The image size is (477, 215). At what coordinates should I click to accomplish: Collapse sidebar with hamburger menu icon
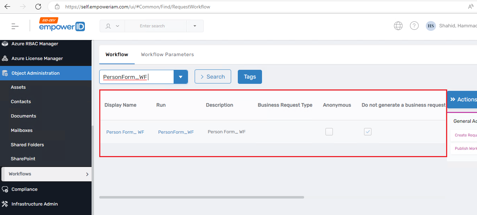pyautogui.click(x=15, y=26)
